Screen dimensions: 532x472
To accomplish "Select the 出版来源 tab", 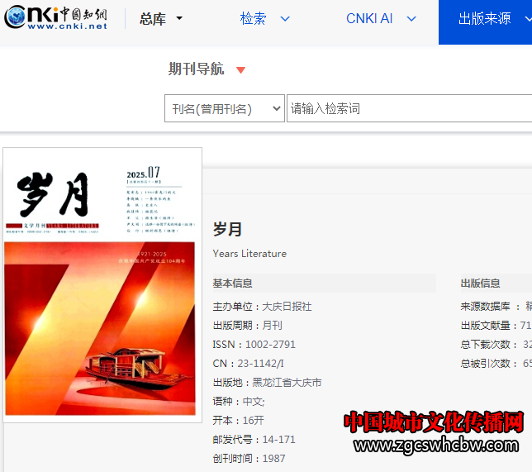I will click(x=485, y=18).
